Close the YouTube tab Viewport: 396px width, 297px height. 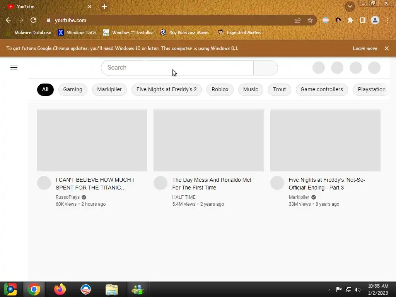point(90,7)
